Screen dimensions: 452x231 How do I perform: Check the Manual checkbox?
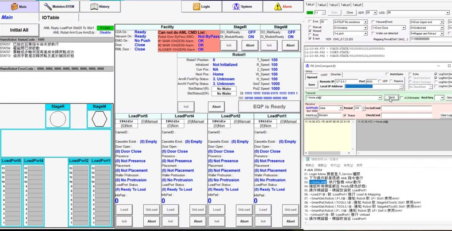[310, 27]
